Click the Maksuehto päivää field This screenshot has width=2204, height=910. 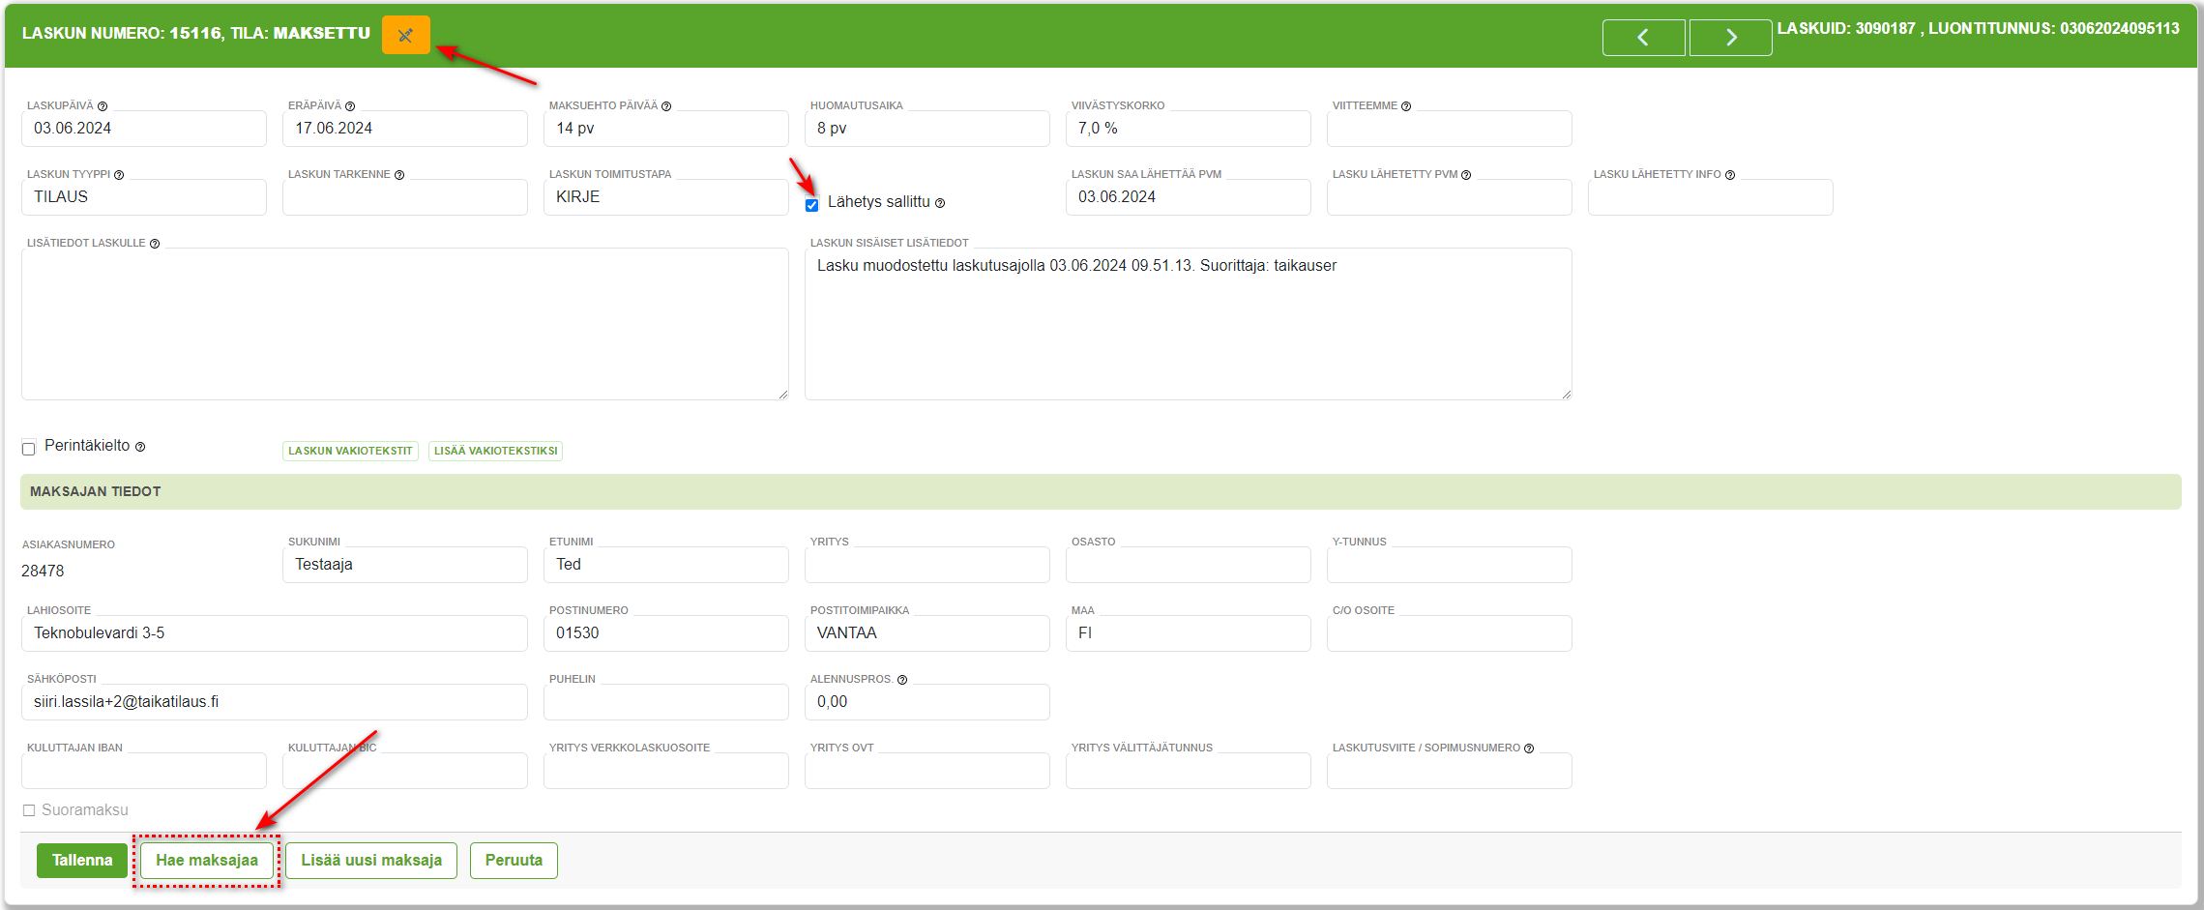coord(666,129)
